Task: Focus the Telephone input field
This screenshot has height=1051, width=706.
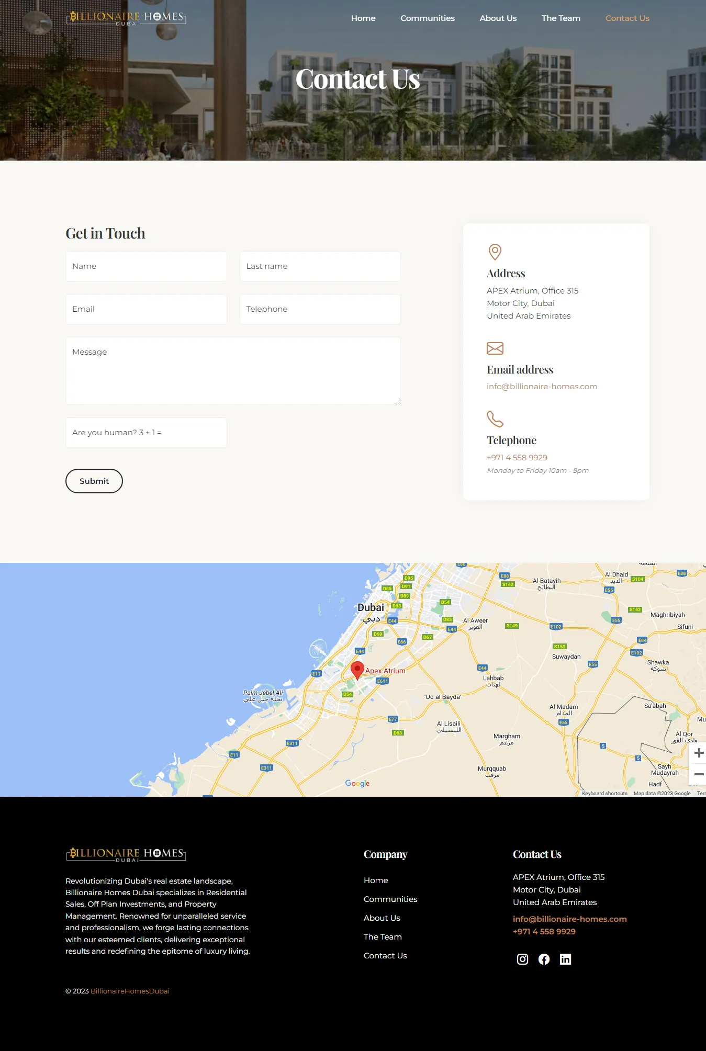Action: tap(320, 309)
